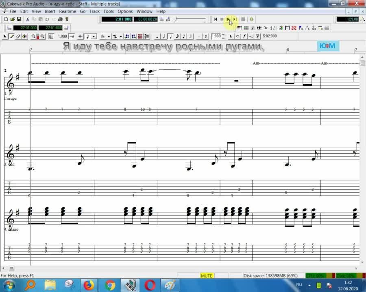Set From time to Now icon
The image size is (366, 292).
(9, 28)
